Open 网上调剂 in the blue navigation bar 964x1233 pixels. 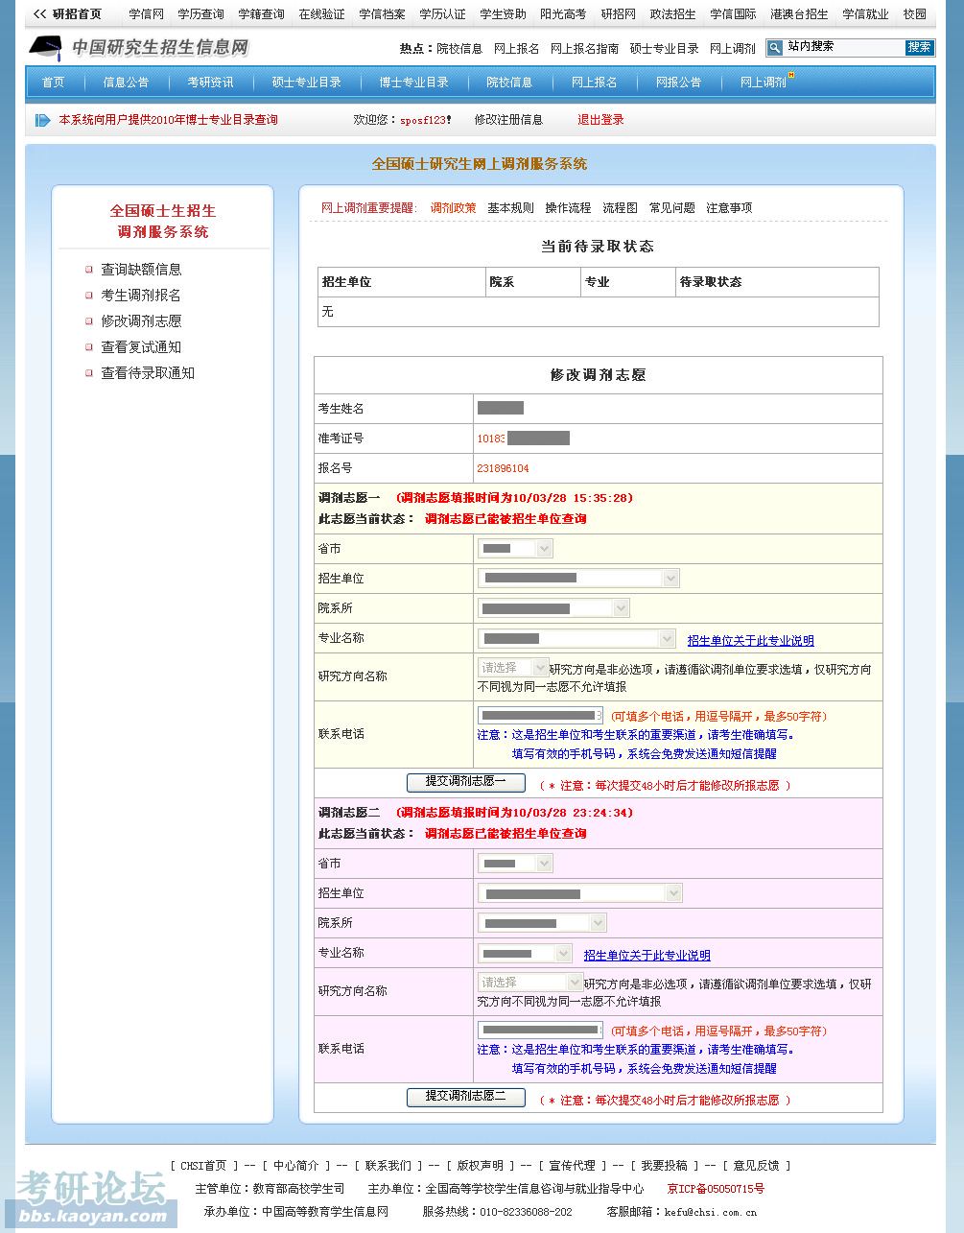764,83
